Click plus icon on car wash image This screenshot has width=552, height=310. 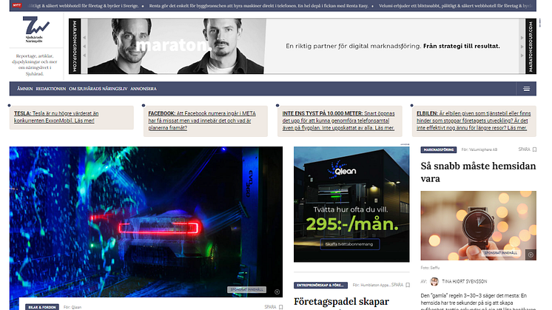277,291
